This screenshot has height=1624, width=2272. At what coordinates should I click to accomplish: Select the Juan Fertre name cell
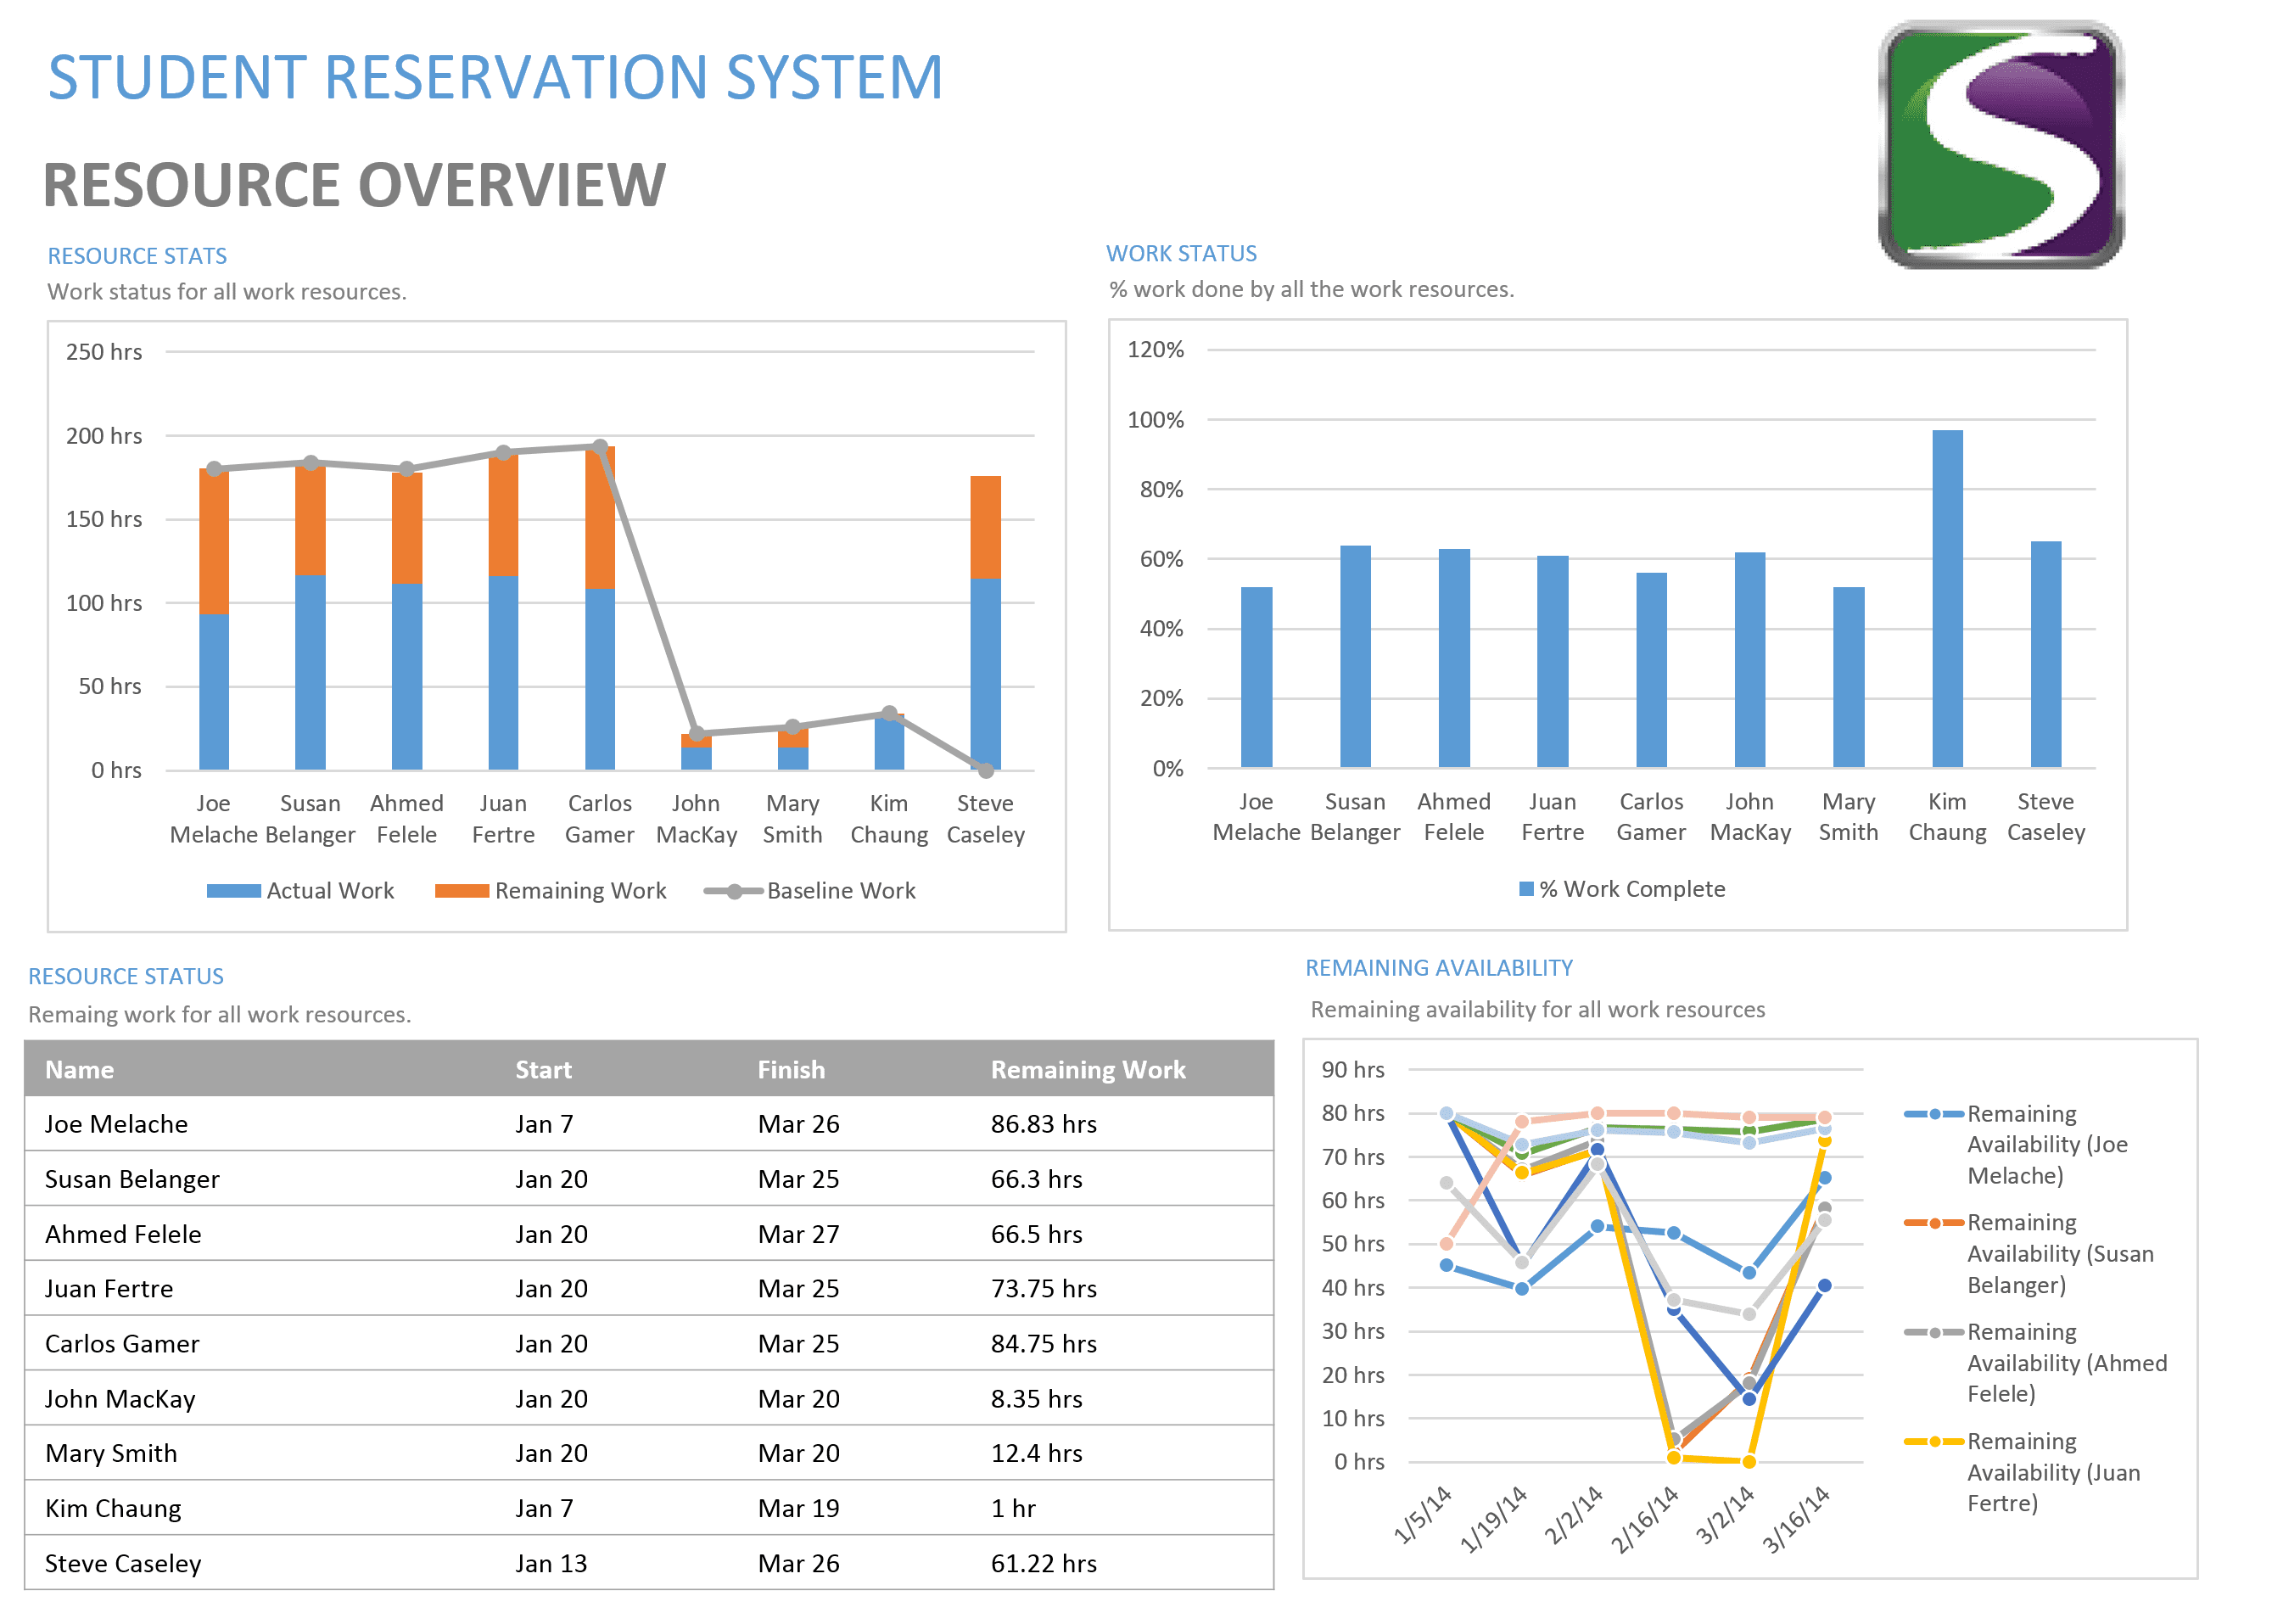109,1288
